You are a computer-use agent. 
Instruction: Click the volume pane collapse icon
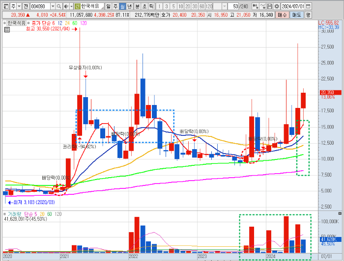pos(340,213)
